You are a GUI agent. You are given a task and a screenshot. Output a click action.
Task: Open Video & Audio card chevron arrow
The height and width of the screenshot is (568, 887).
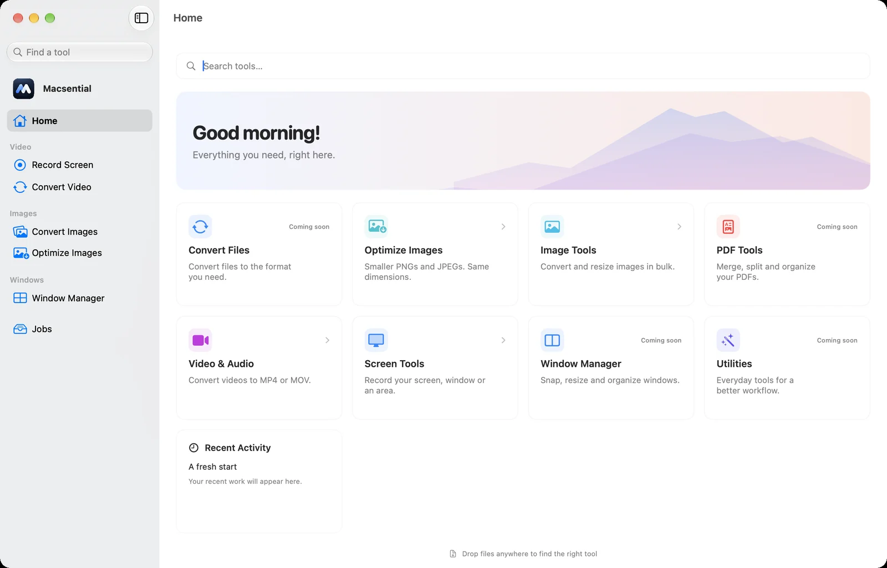(327, 340)
